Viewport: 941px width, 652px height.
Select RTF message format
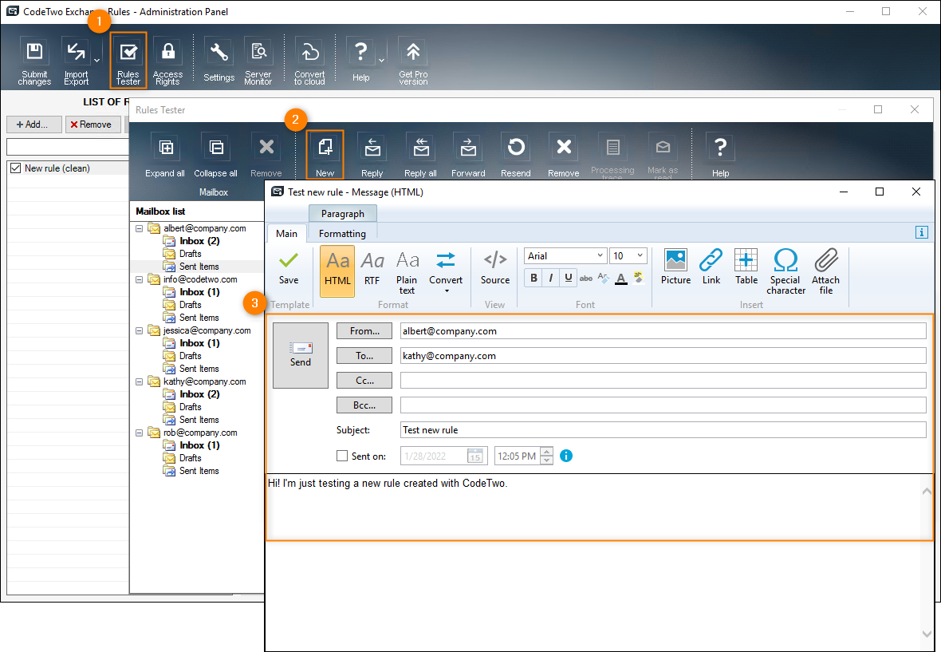(372, 268)
